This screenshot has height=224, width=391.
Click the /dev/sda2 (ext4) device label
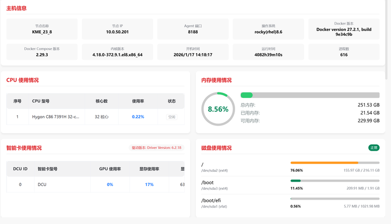point(215,171)
